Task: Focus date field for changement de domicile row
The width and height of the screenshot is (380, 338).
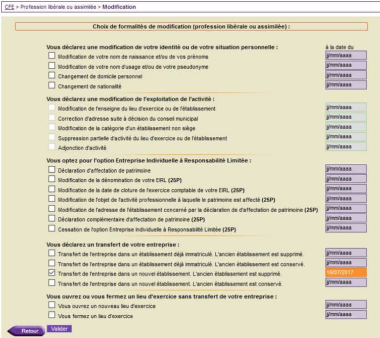Action: point(346,75)
